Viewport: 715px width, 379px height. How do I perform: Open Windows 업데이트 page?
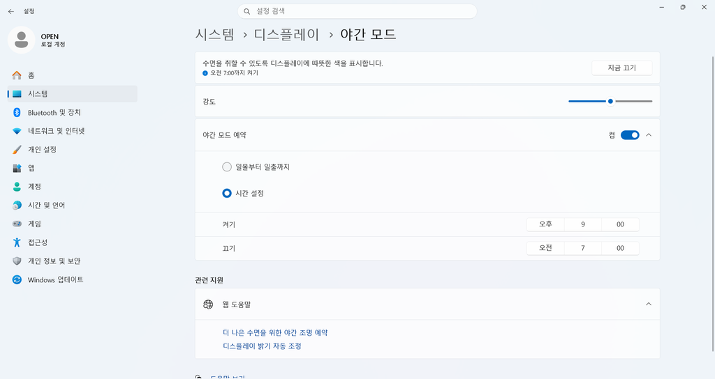pyautogui.click(x=72, y=280)
